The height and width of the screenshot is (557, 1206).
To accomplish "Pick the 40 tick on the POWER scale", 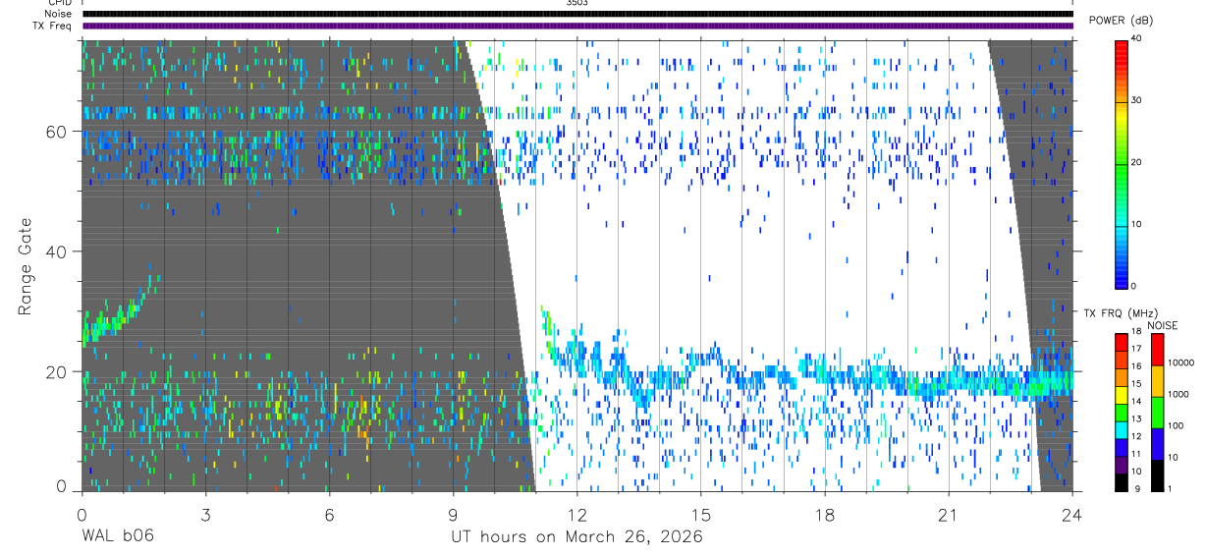I will pos(1136,38).
